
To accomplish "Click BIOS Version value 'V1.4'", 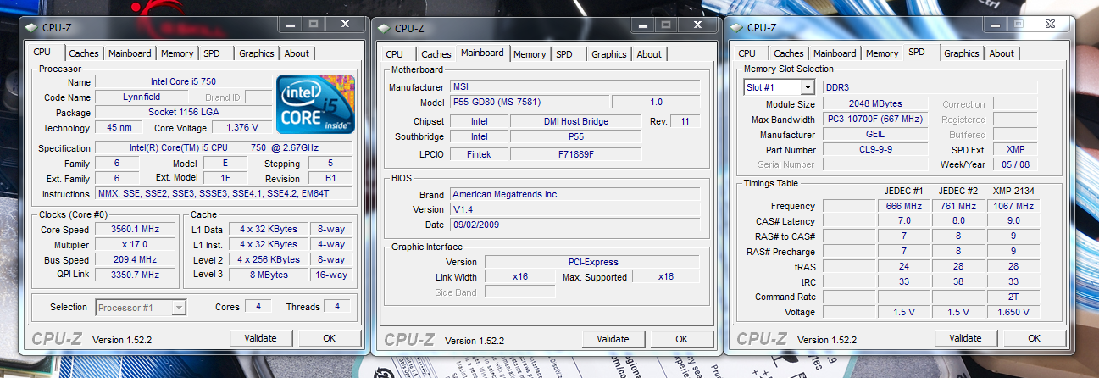I will (x=574, y=209).
